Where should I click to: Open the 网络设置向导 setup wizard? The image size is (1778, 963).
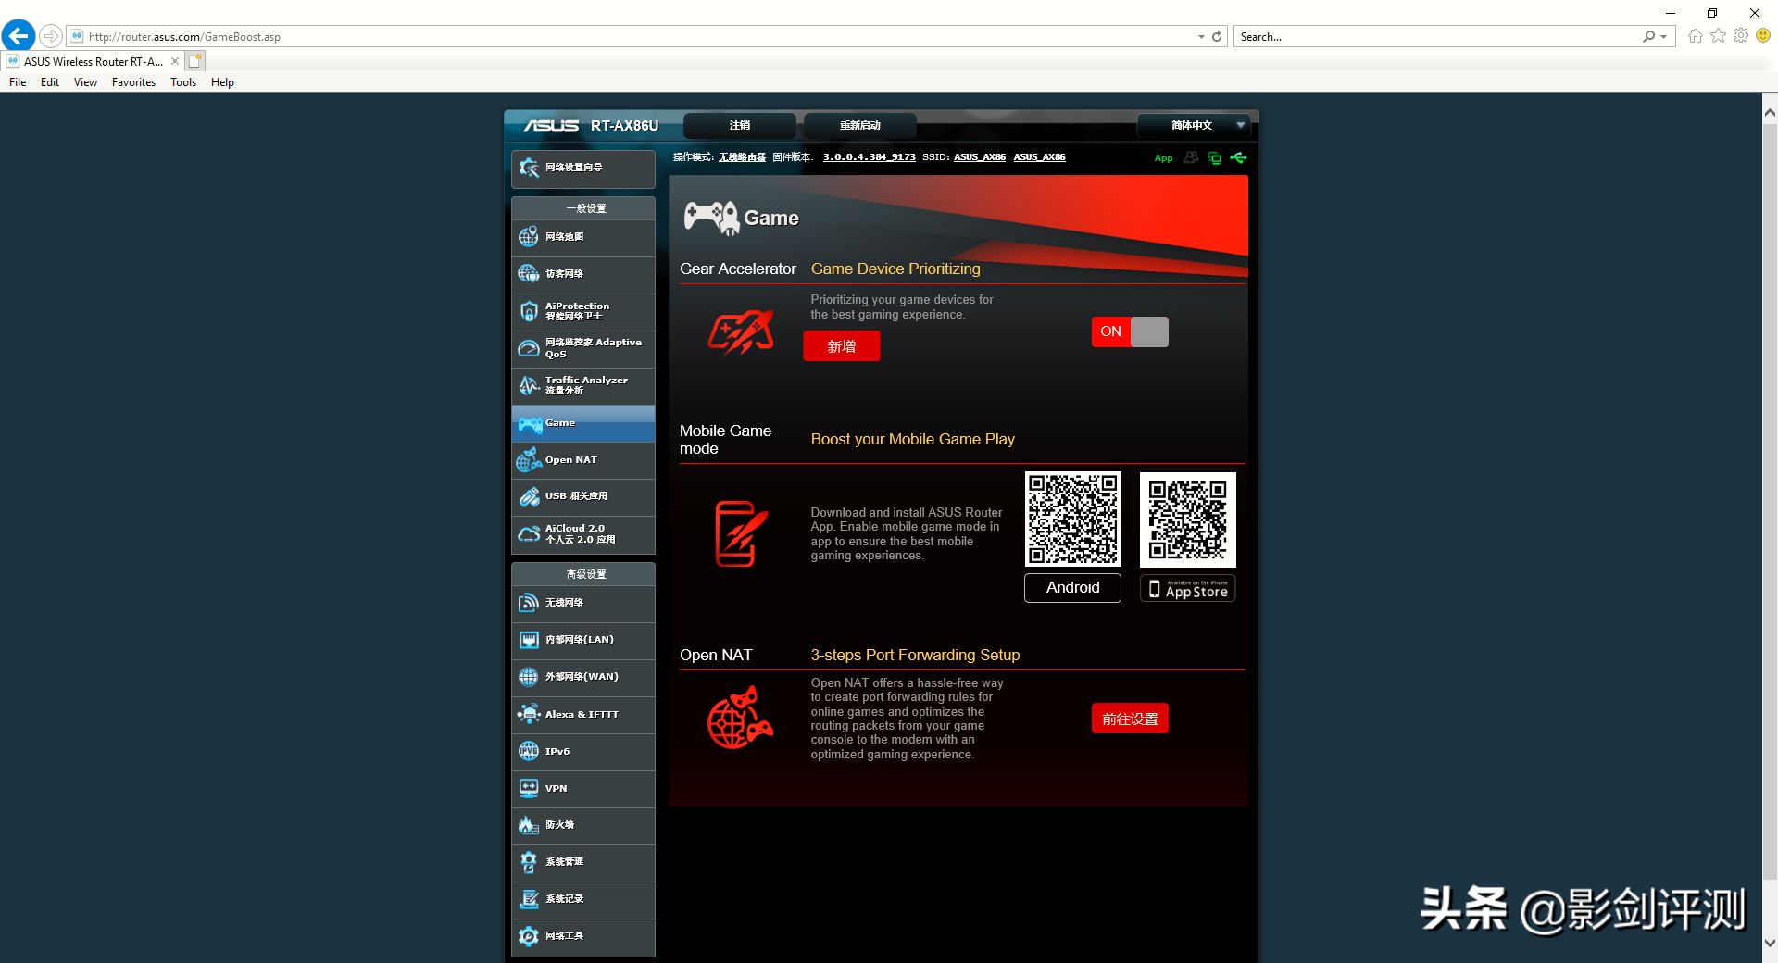pos(582,169)
